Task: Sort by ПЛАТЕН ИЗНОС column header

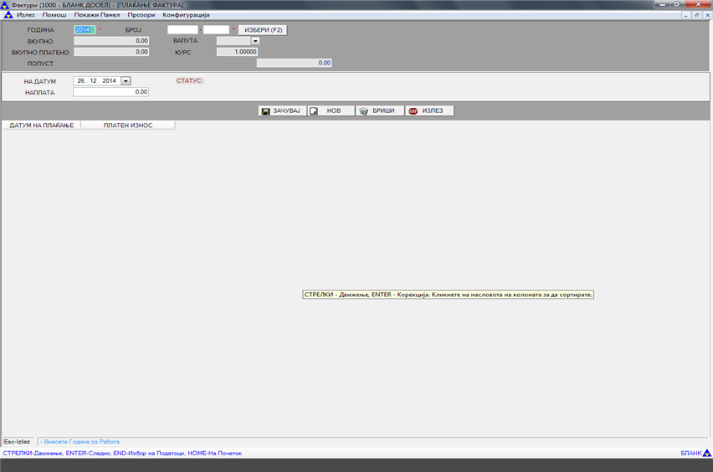Action: [x=128, y=126]
